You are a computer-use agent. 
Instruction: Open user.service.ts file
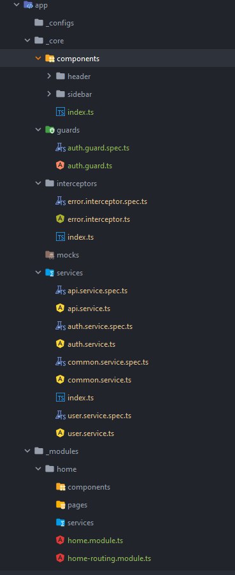91,433
